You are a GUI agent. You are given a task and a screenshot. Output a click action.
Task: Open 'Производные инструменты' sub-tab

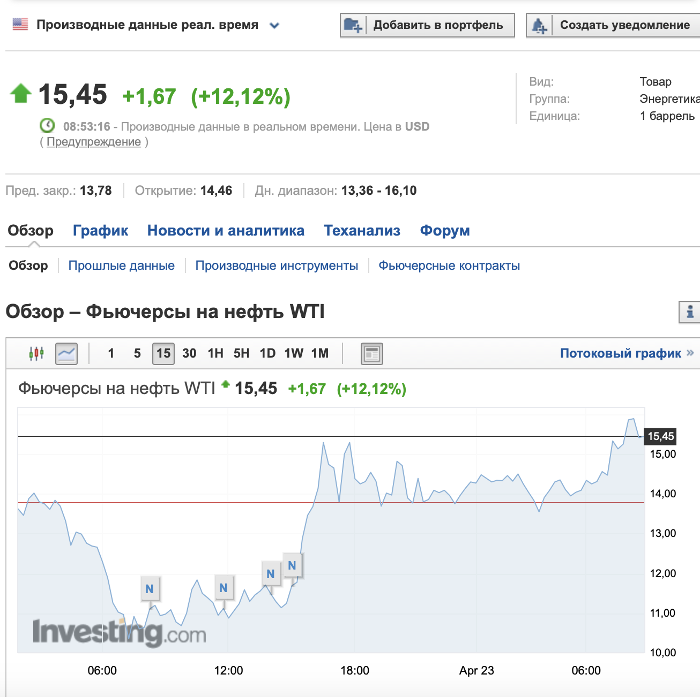pyautogui.click(x=277, y=266)
